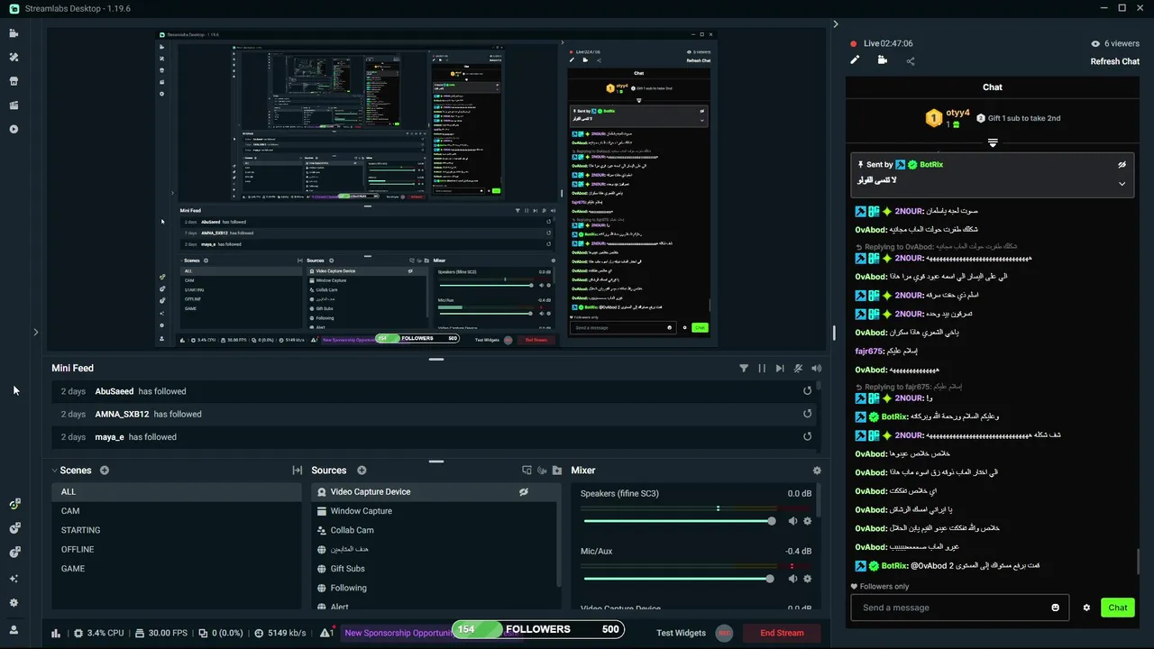Toggle Followers only chat mode label
Viewport: 1154px width, 649px height.
coord(879,586)
